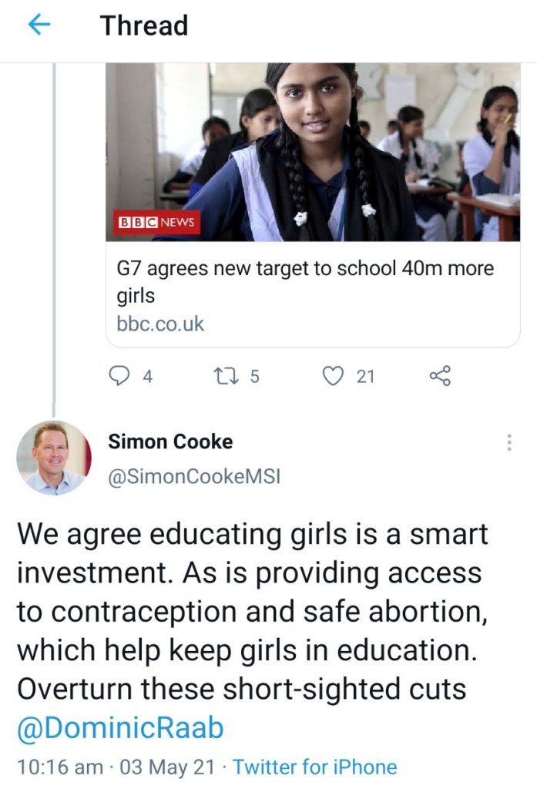Click the red BBC News logo badge

157,222
